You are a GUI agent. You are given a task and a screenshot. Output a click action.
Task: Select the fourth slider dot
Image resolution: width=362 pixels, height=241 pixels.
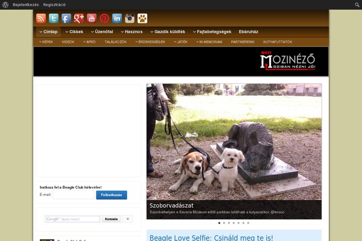(x=233, y=223)
